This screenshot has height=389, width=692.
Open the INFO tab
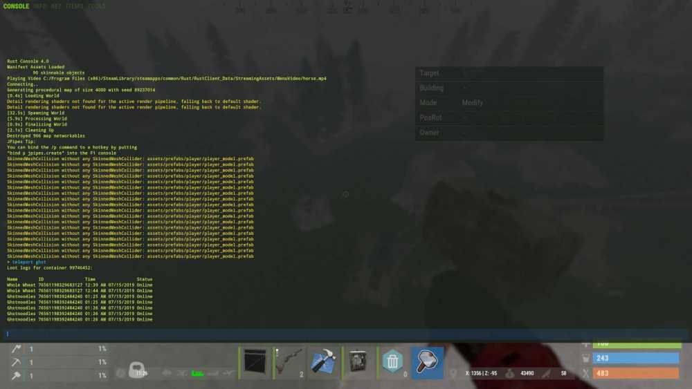point(40,6)
